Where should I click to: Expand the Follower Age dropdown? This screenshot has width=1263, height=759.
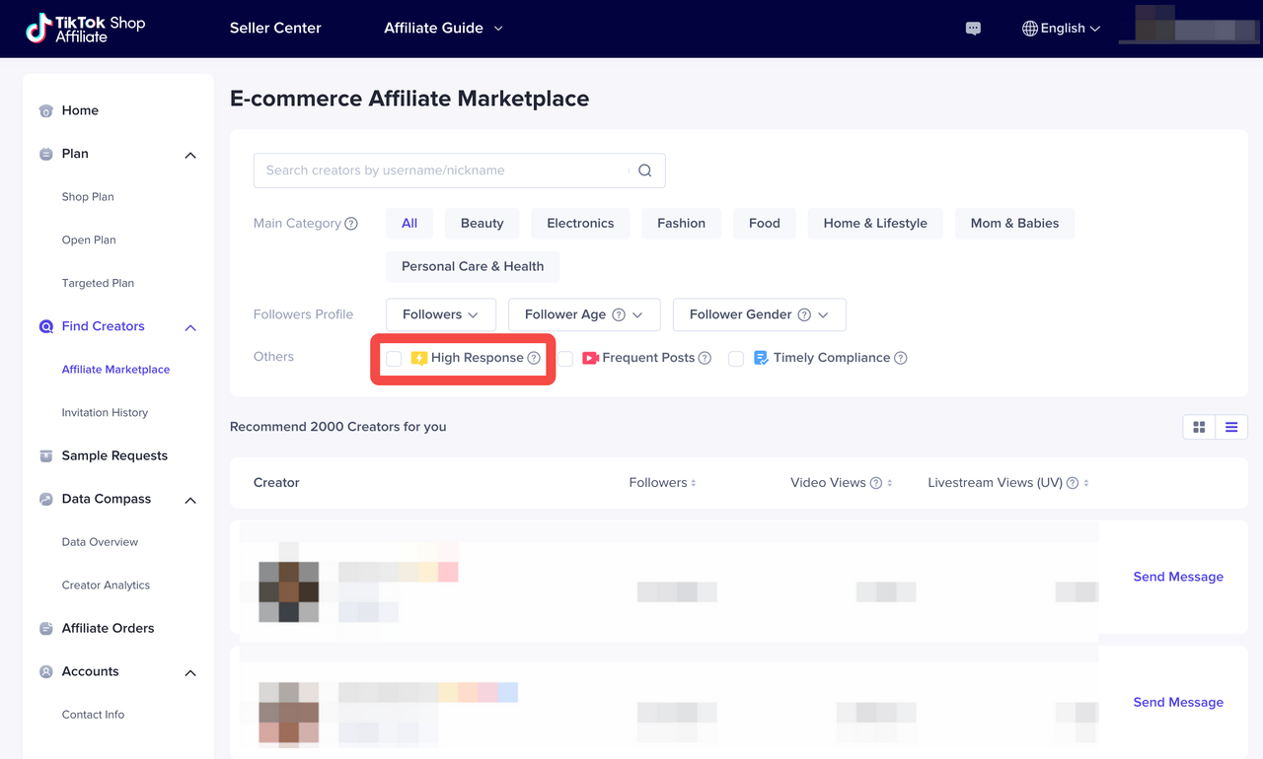(x=583, y=314)
